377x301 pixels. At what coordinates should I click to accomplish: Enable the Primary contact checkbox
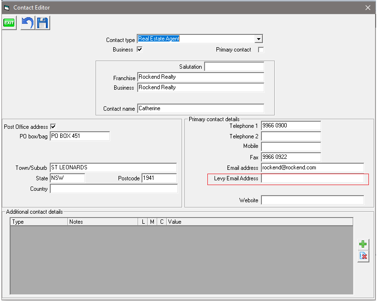point(261,50)
